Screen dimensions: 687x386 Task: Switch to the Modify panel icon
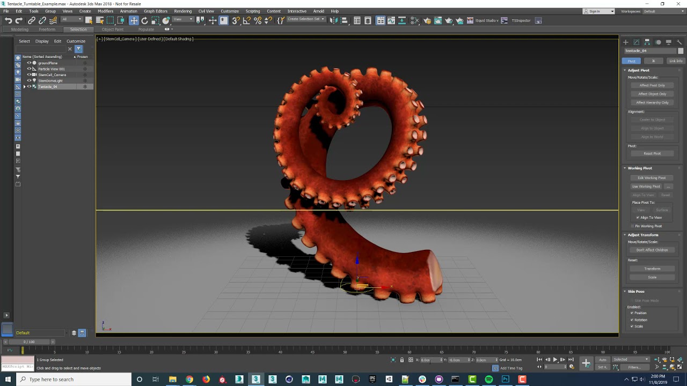coord(636,42)
